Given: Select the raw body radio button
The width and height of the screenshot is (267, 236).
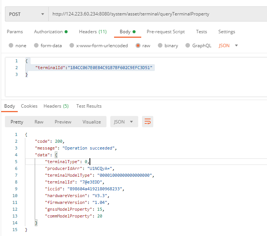Looking at the screenshot, I should pos(138,46).
